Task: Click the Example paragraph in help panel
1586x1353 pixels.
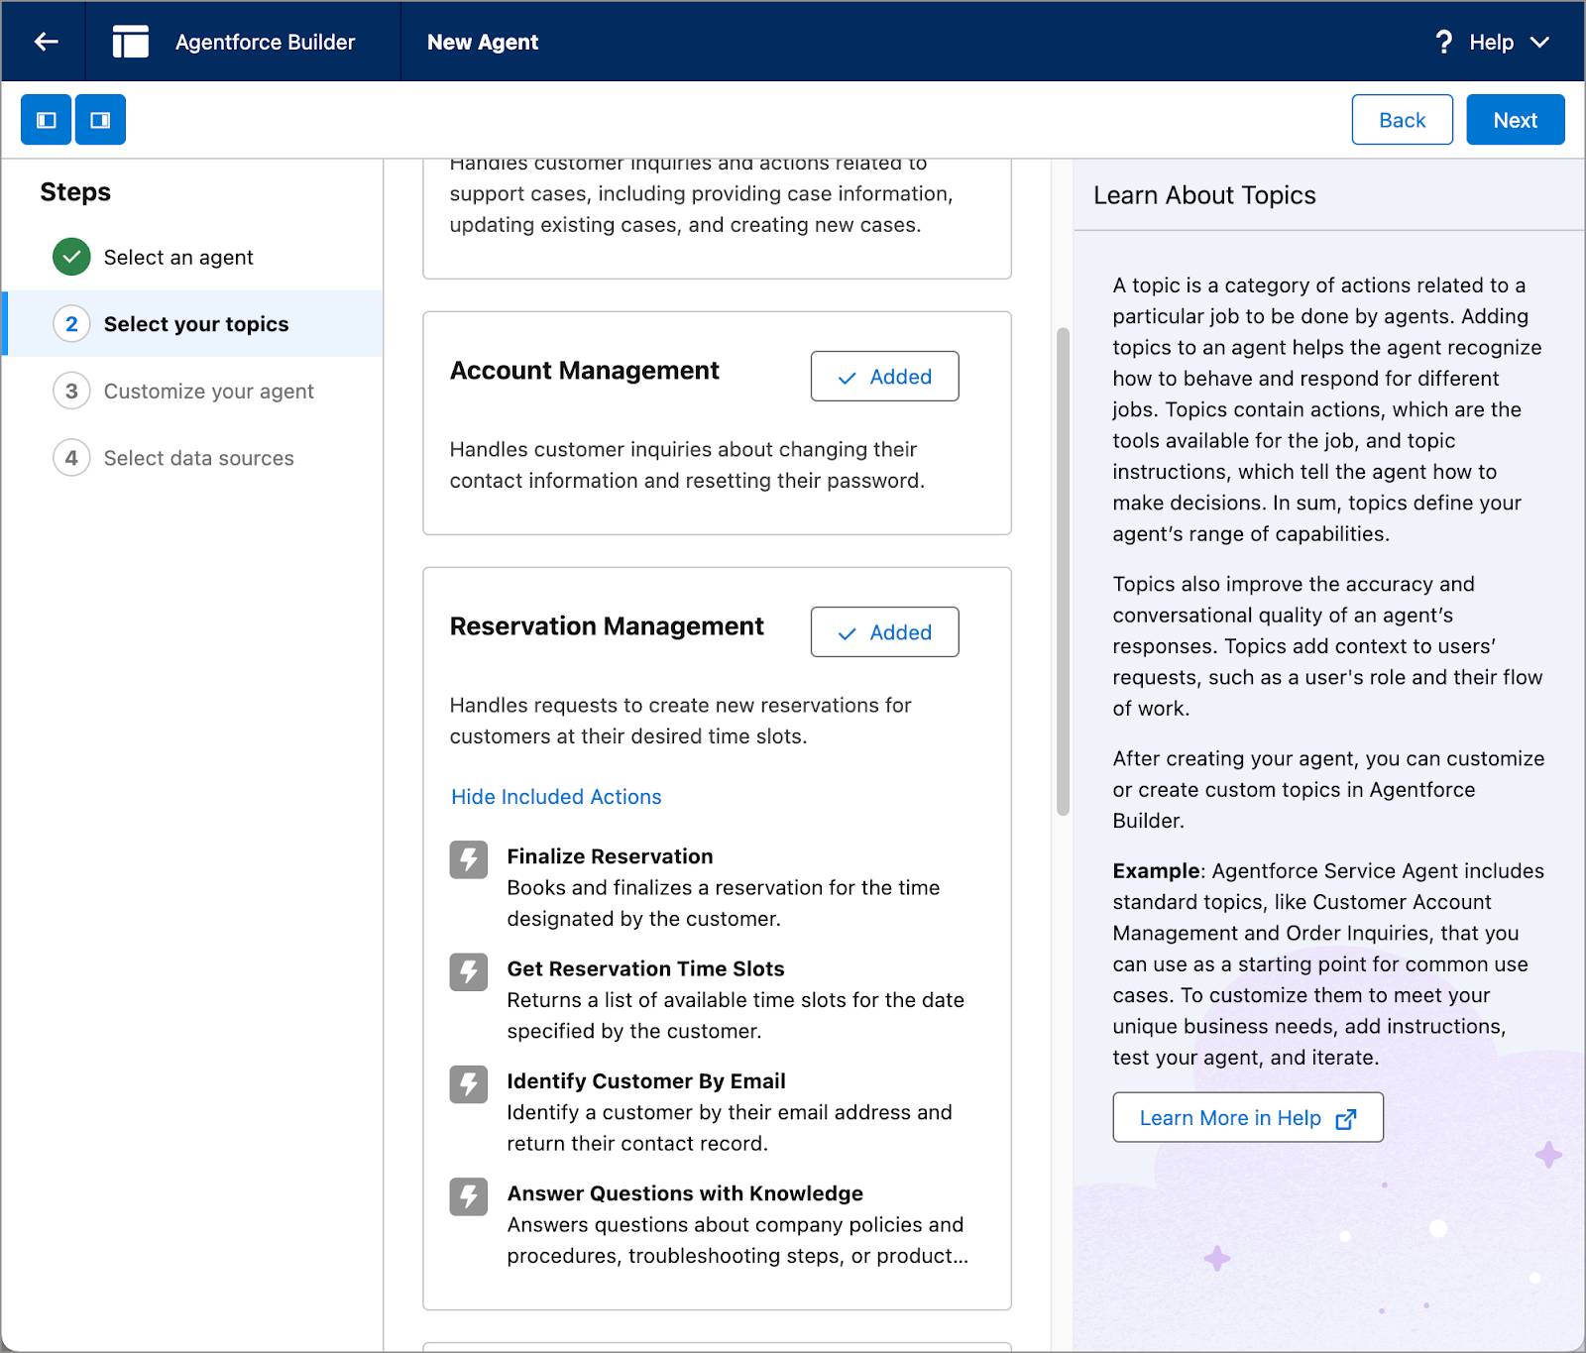Action: pyautogui.click(x=1327, y=963)
